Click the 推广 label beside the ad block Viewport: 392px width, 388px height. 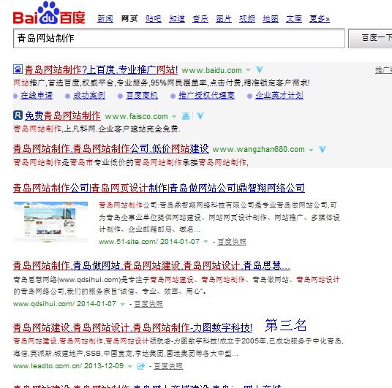coord(383,70)
